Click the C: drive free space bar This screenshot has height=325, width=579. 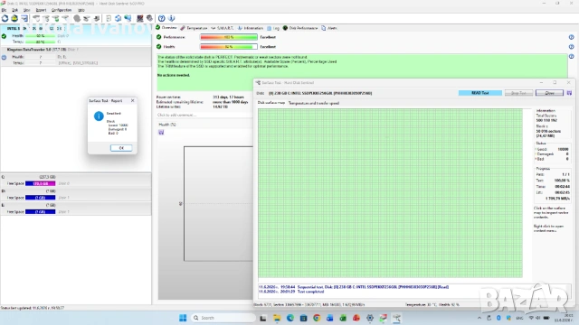point(40,183)
